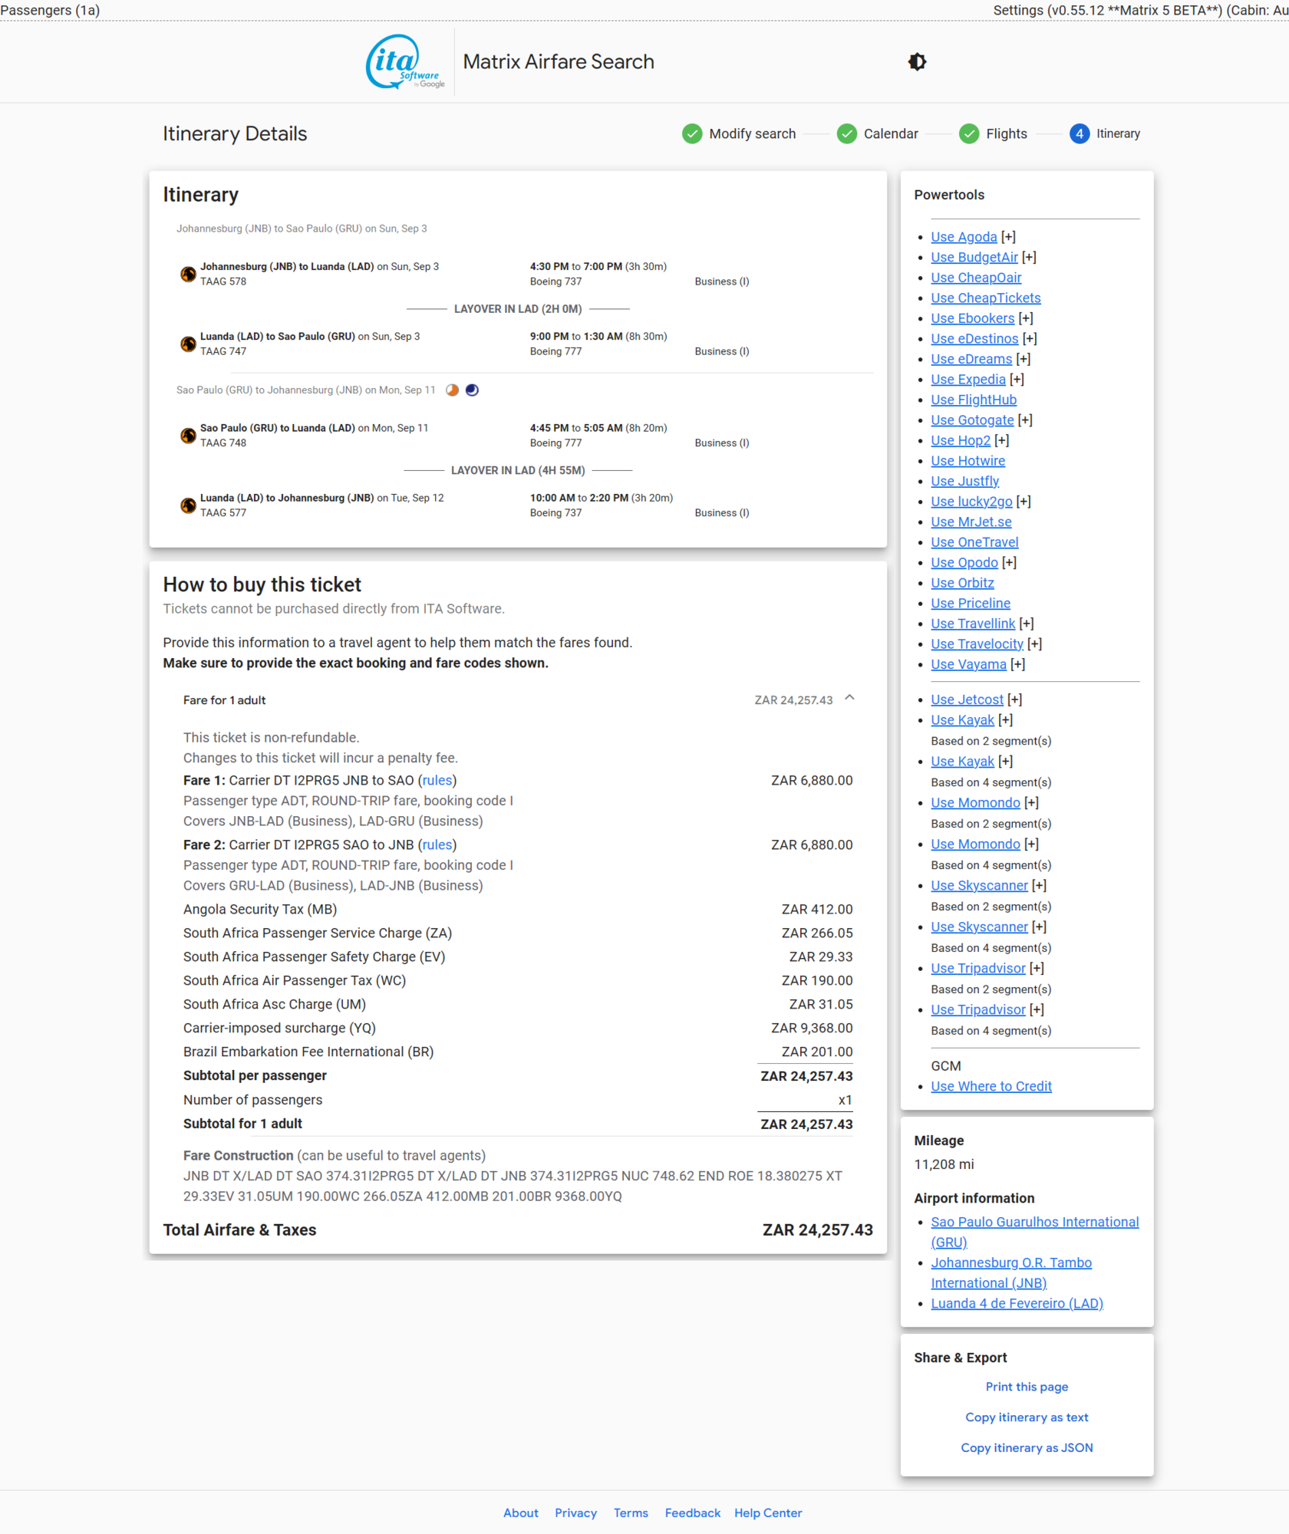Open Use Where to Credit link

(x=991, y=1087)
